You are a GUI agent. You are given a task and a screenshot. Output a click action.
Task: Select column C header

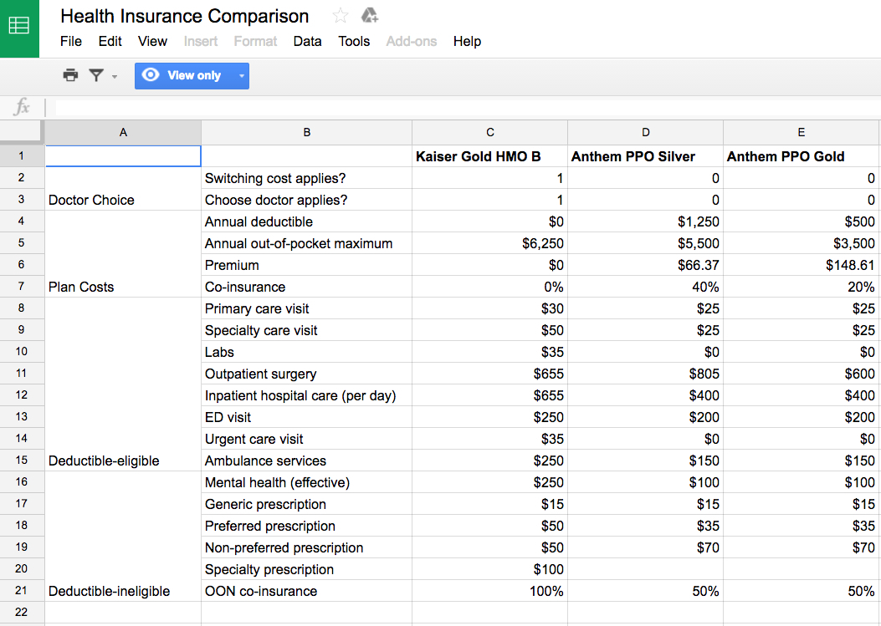[x=489, y=132]
